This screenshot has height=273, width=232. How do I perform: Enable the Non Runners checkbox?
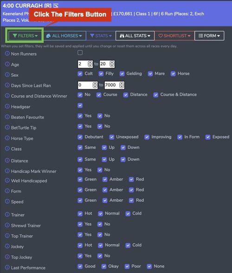pos(80,52)
